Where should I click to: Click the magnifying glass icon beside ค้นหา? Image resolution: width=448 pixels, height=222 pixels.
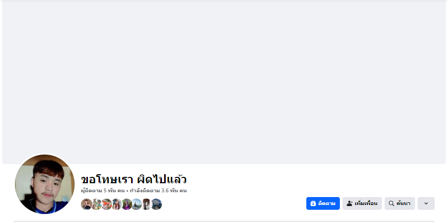coord(392,203)
